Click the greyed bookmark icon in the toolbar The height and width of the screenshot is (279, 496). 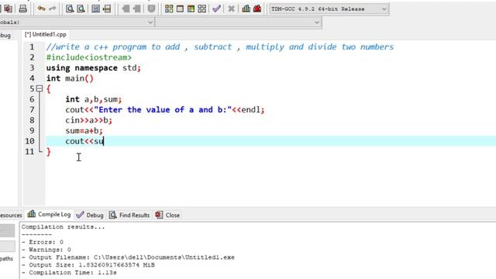point(152,9)
